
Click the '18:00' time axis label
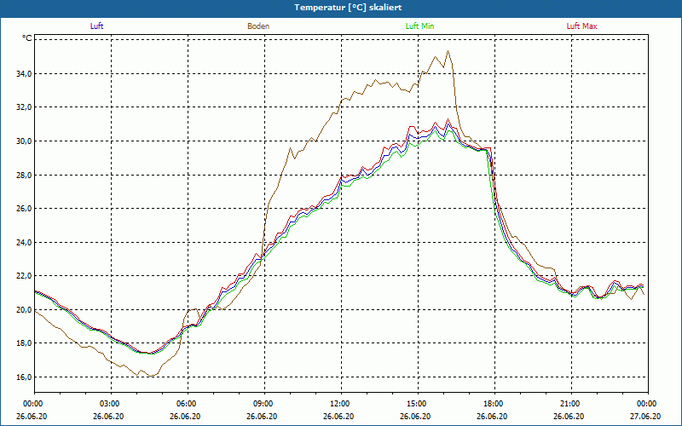[495, 404]
